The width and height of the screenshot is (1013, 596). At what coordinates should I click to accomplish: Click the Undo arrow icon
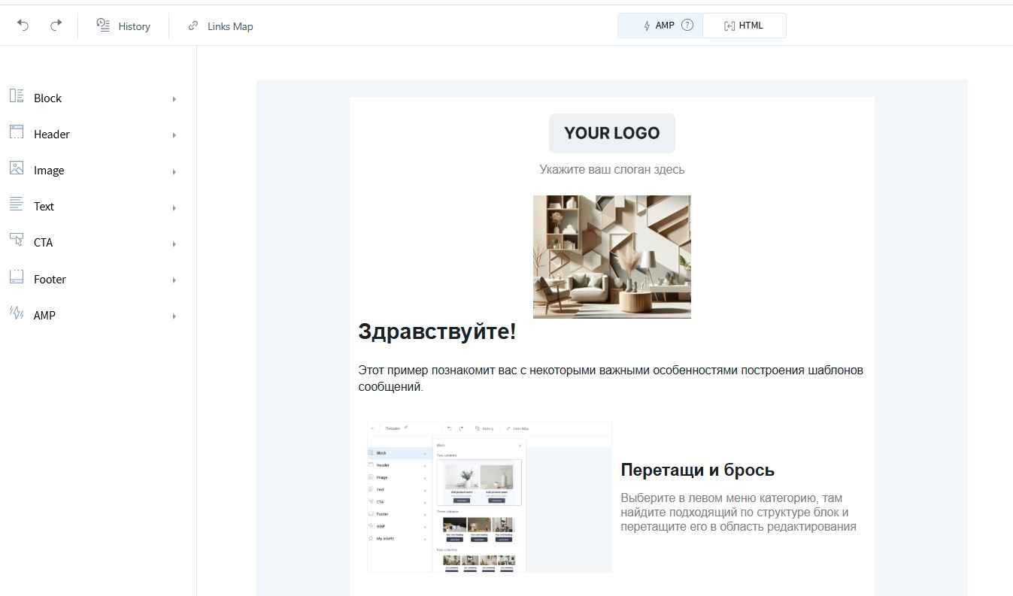tap(23, 26)
